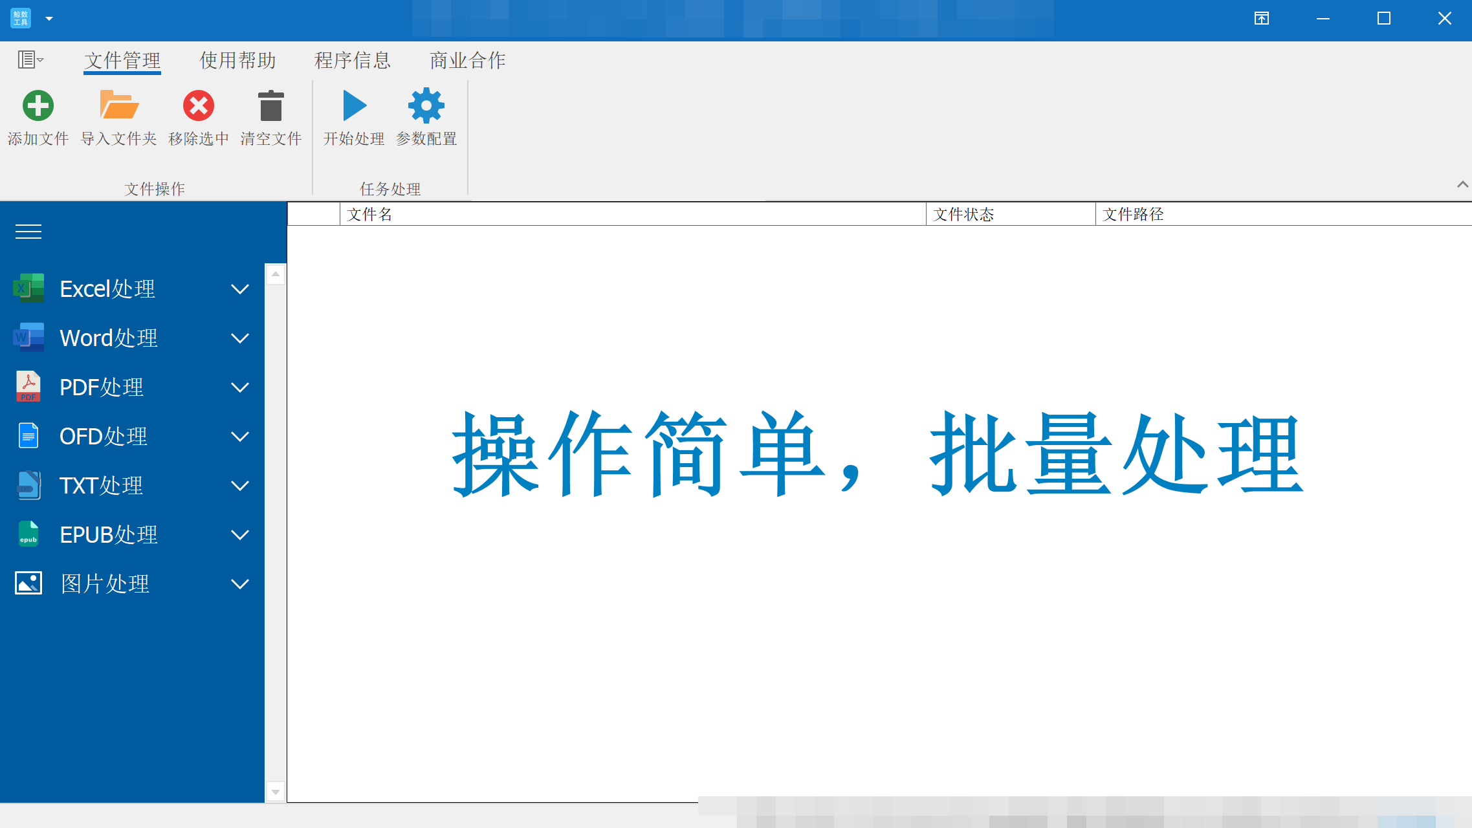The width and height of the screenshot is (1472, 828).
Task: Click the sidebar scrollbar down arrow
Action: point(276,792)
